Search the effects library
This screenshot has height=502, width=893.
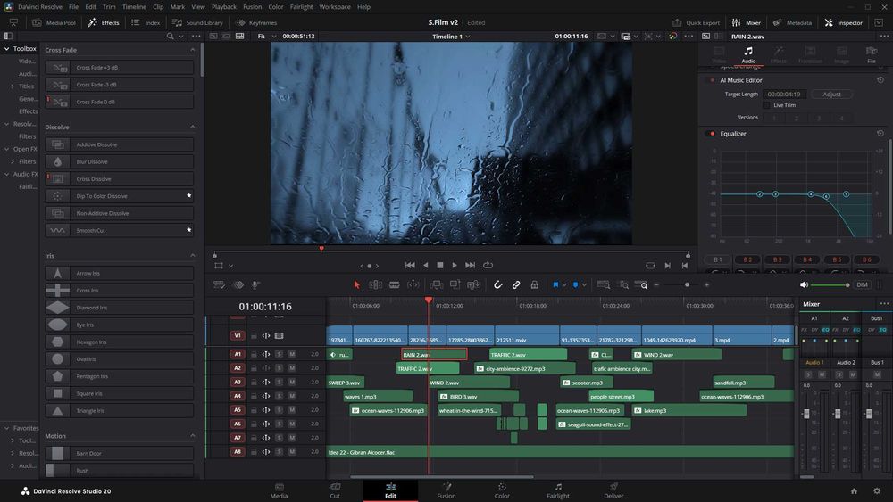[x=170, y=36]
